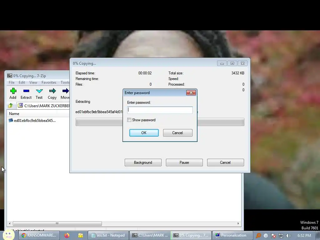Click the scroll left arrow in 7-Zip
Viewport: 320px width, 240px height.
click(x=10, y=223)
